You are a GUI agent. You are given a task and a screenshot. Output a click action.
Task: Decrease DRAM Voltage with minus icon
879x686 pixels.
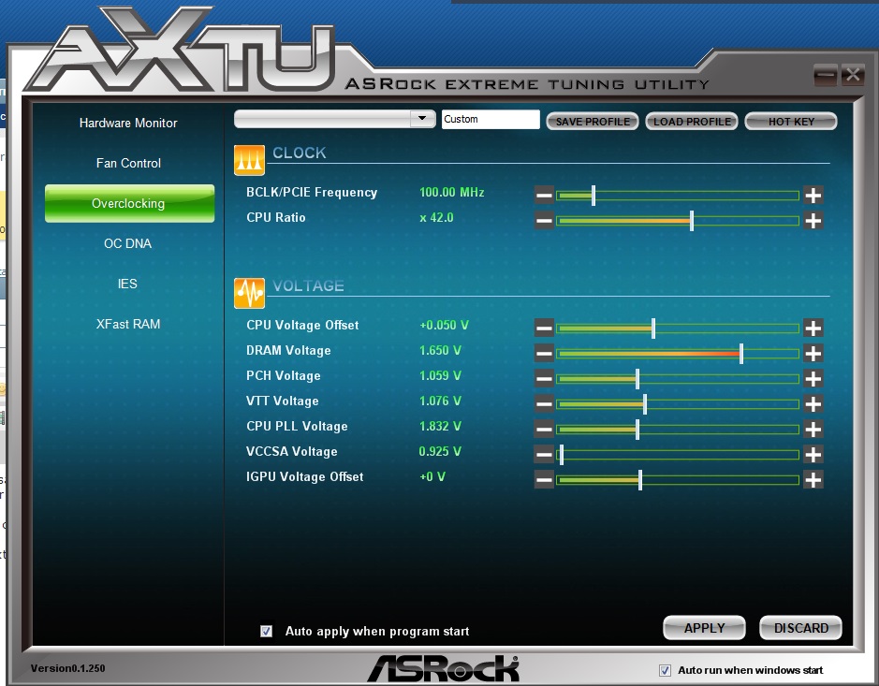point(544,354)
